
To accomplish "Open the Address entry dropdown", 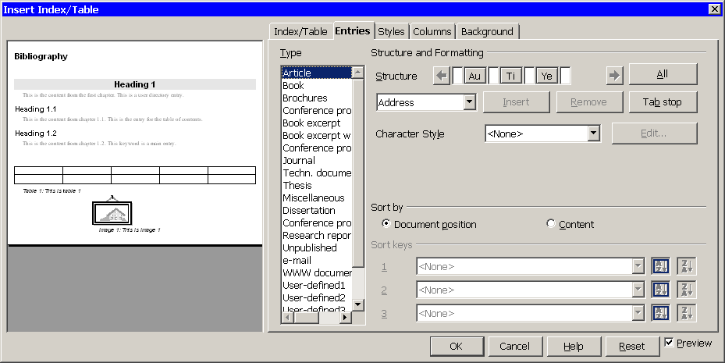I will [469, 102].
